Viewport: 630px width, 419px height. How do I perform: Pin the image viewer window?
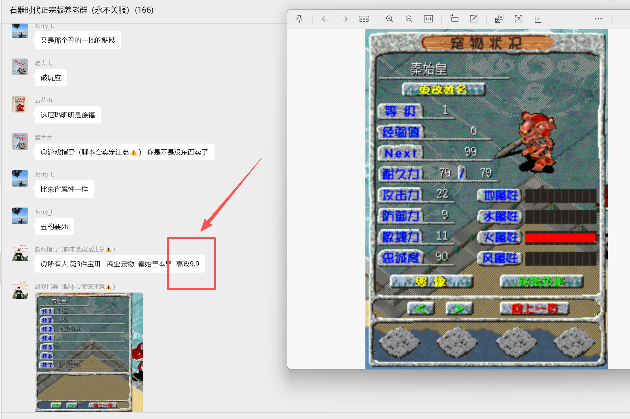pyautogui.click(x=299, y=19)
